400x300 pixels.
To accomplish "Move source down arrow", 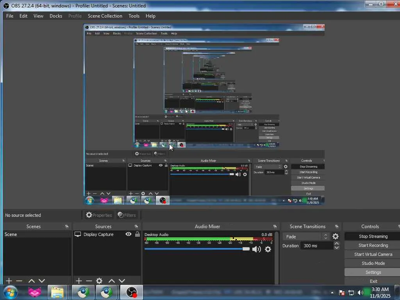I will 122,281.
